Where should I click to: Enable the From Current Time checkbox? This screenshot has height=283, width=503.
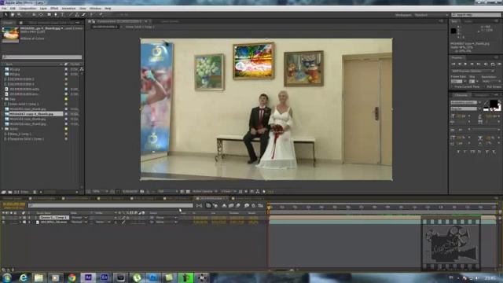[453, 87]
